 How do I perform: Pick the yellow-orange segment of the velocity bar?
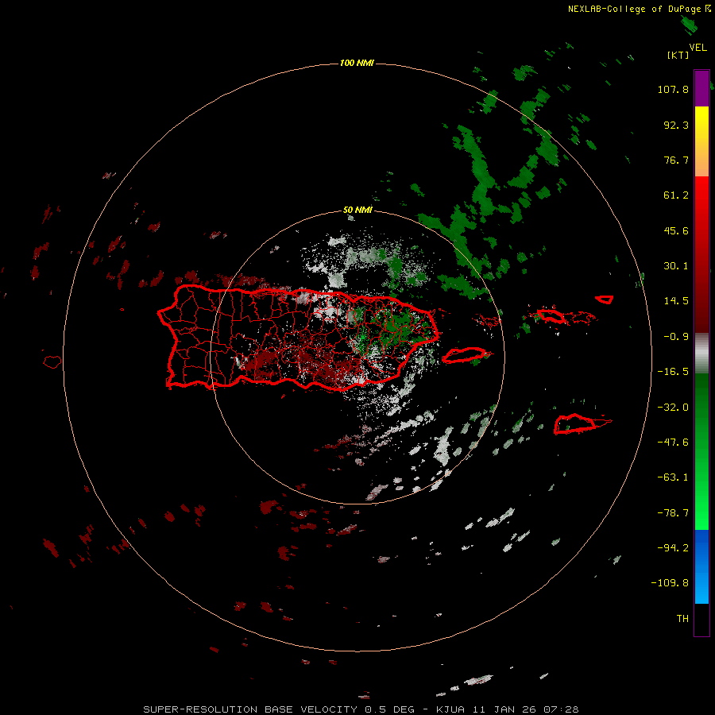click(x=701, y=141)
